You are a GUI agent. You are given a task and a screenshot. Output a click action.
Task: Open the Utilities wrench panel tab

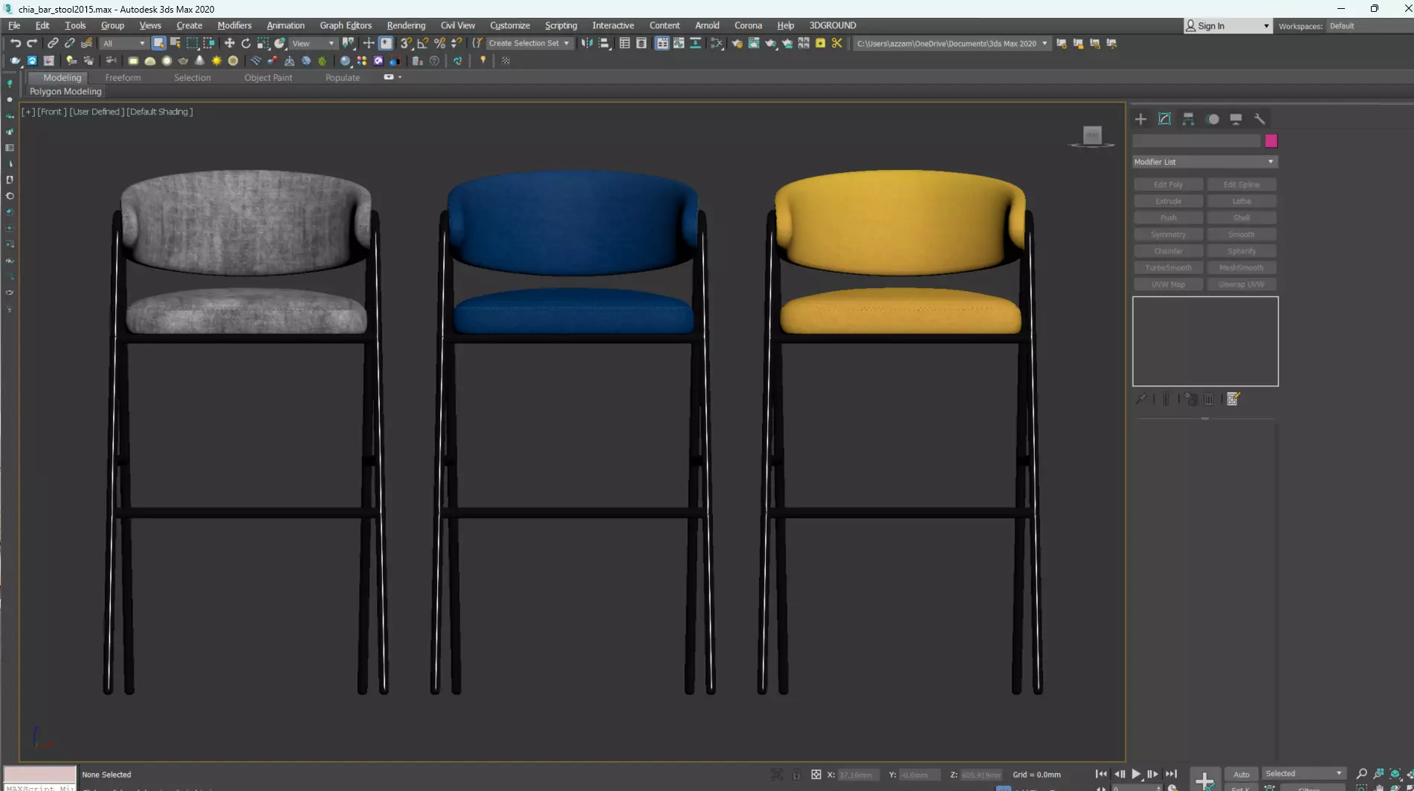(x=1259, y=119)
